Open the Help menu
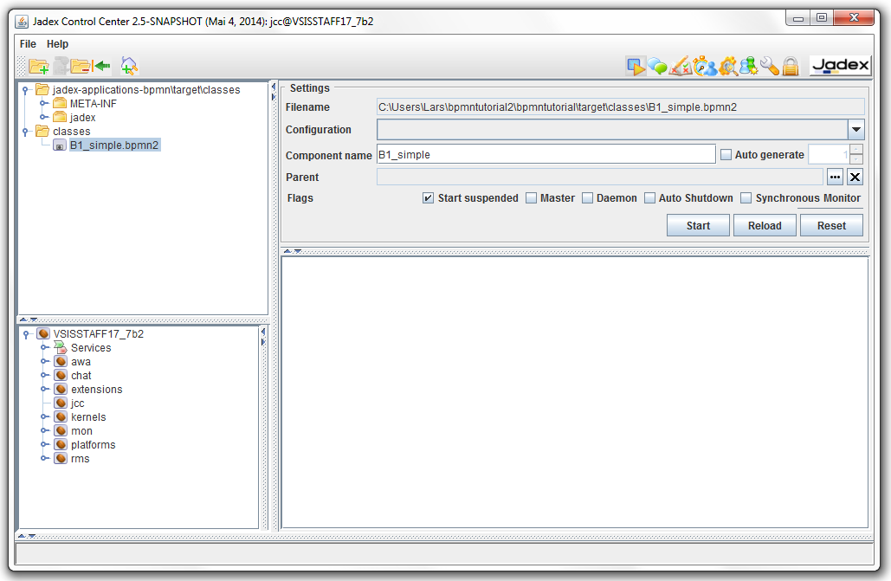Viewport: 891px width, 581px height. (57, 44)
